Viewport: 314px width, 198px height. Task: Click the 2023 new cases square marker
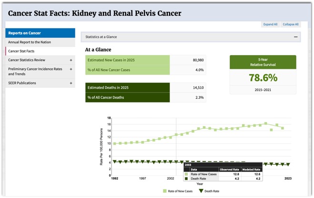coord(283,128)
